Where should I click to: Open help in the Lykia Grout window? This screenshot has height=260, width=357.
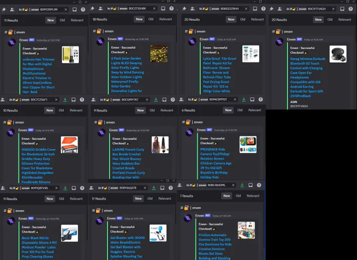pyautogui.click(x=264, y=8)
